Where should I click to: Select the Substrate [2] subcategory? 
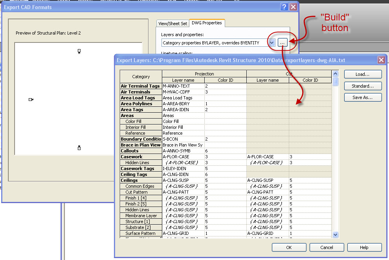[x=141, y=227]
